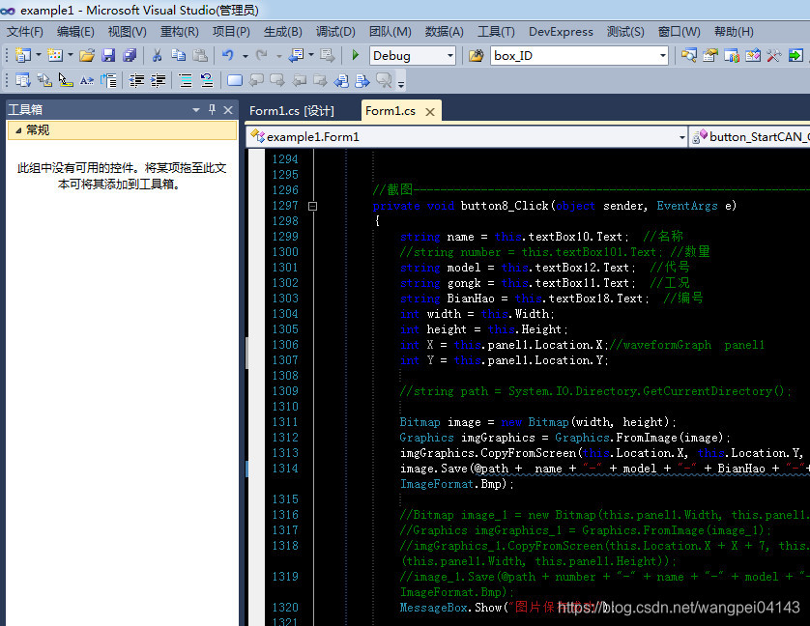Viewport: 810px width, 626px height.
Task: Click the Save All icon
Action: pos(130,55)
